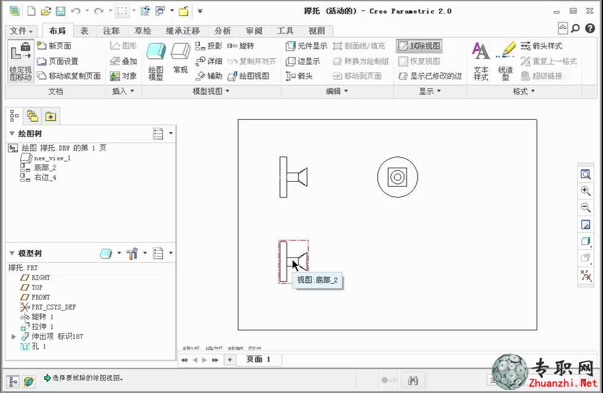The image size is (603, 393).
Task: Redo the last undone action
Action: 99,11
